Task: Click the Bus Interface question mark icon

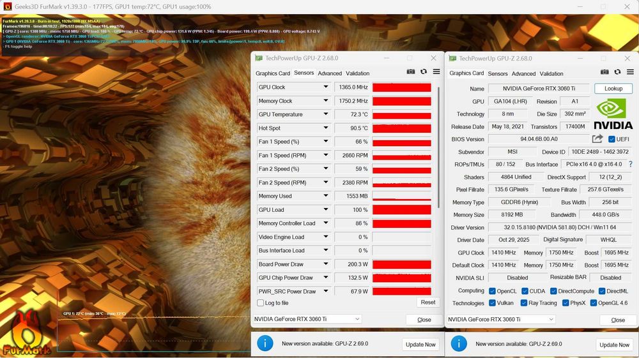Action: (631, 164)
